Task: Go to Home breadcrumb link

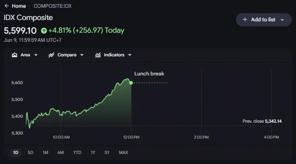Action: point(19,6)
